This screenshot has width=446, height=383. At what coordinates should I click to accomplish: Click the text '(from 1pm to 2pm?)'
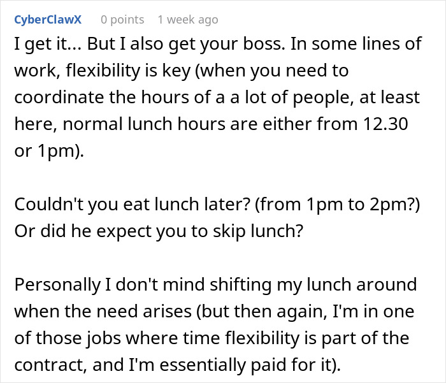pos(337,205)
